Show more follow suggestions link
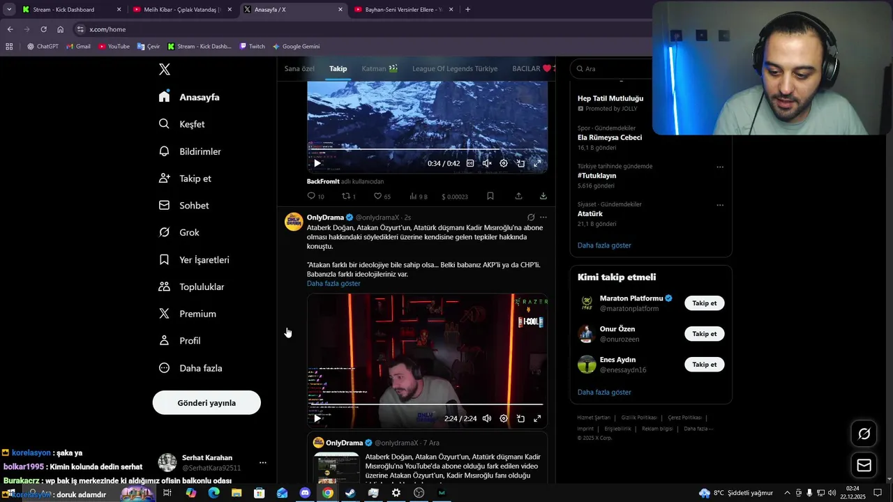The width and height of the screenshot is (893, 502). pos(604,393)
